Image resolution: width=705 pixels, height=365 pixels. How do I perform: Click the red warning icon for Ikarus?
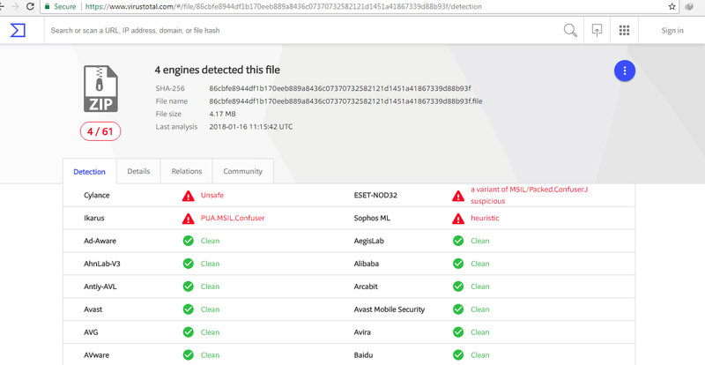coord(188,219)
